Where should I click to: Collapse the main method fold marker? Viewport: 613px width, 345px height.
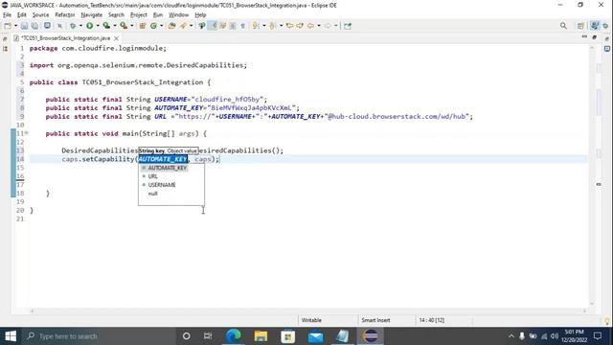point(27,133)
